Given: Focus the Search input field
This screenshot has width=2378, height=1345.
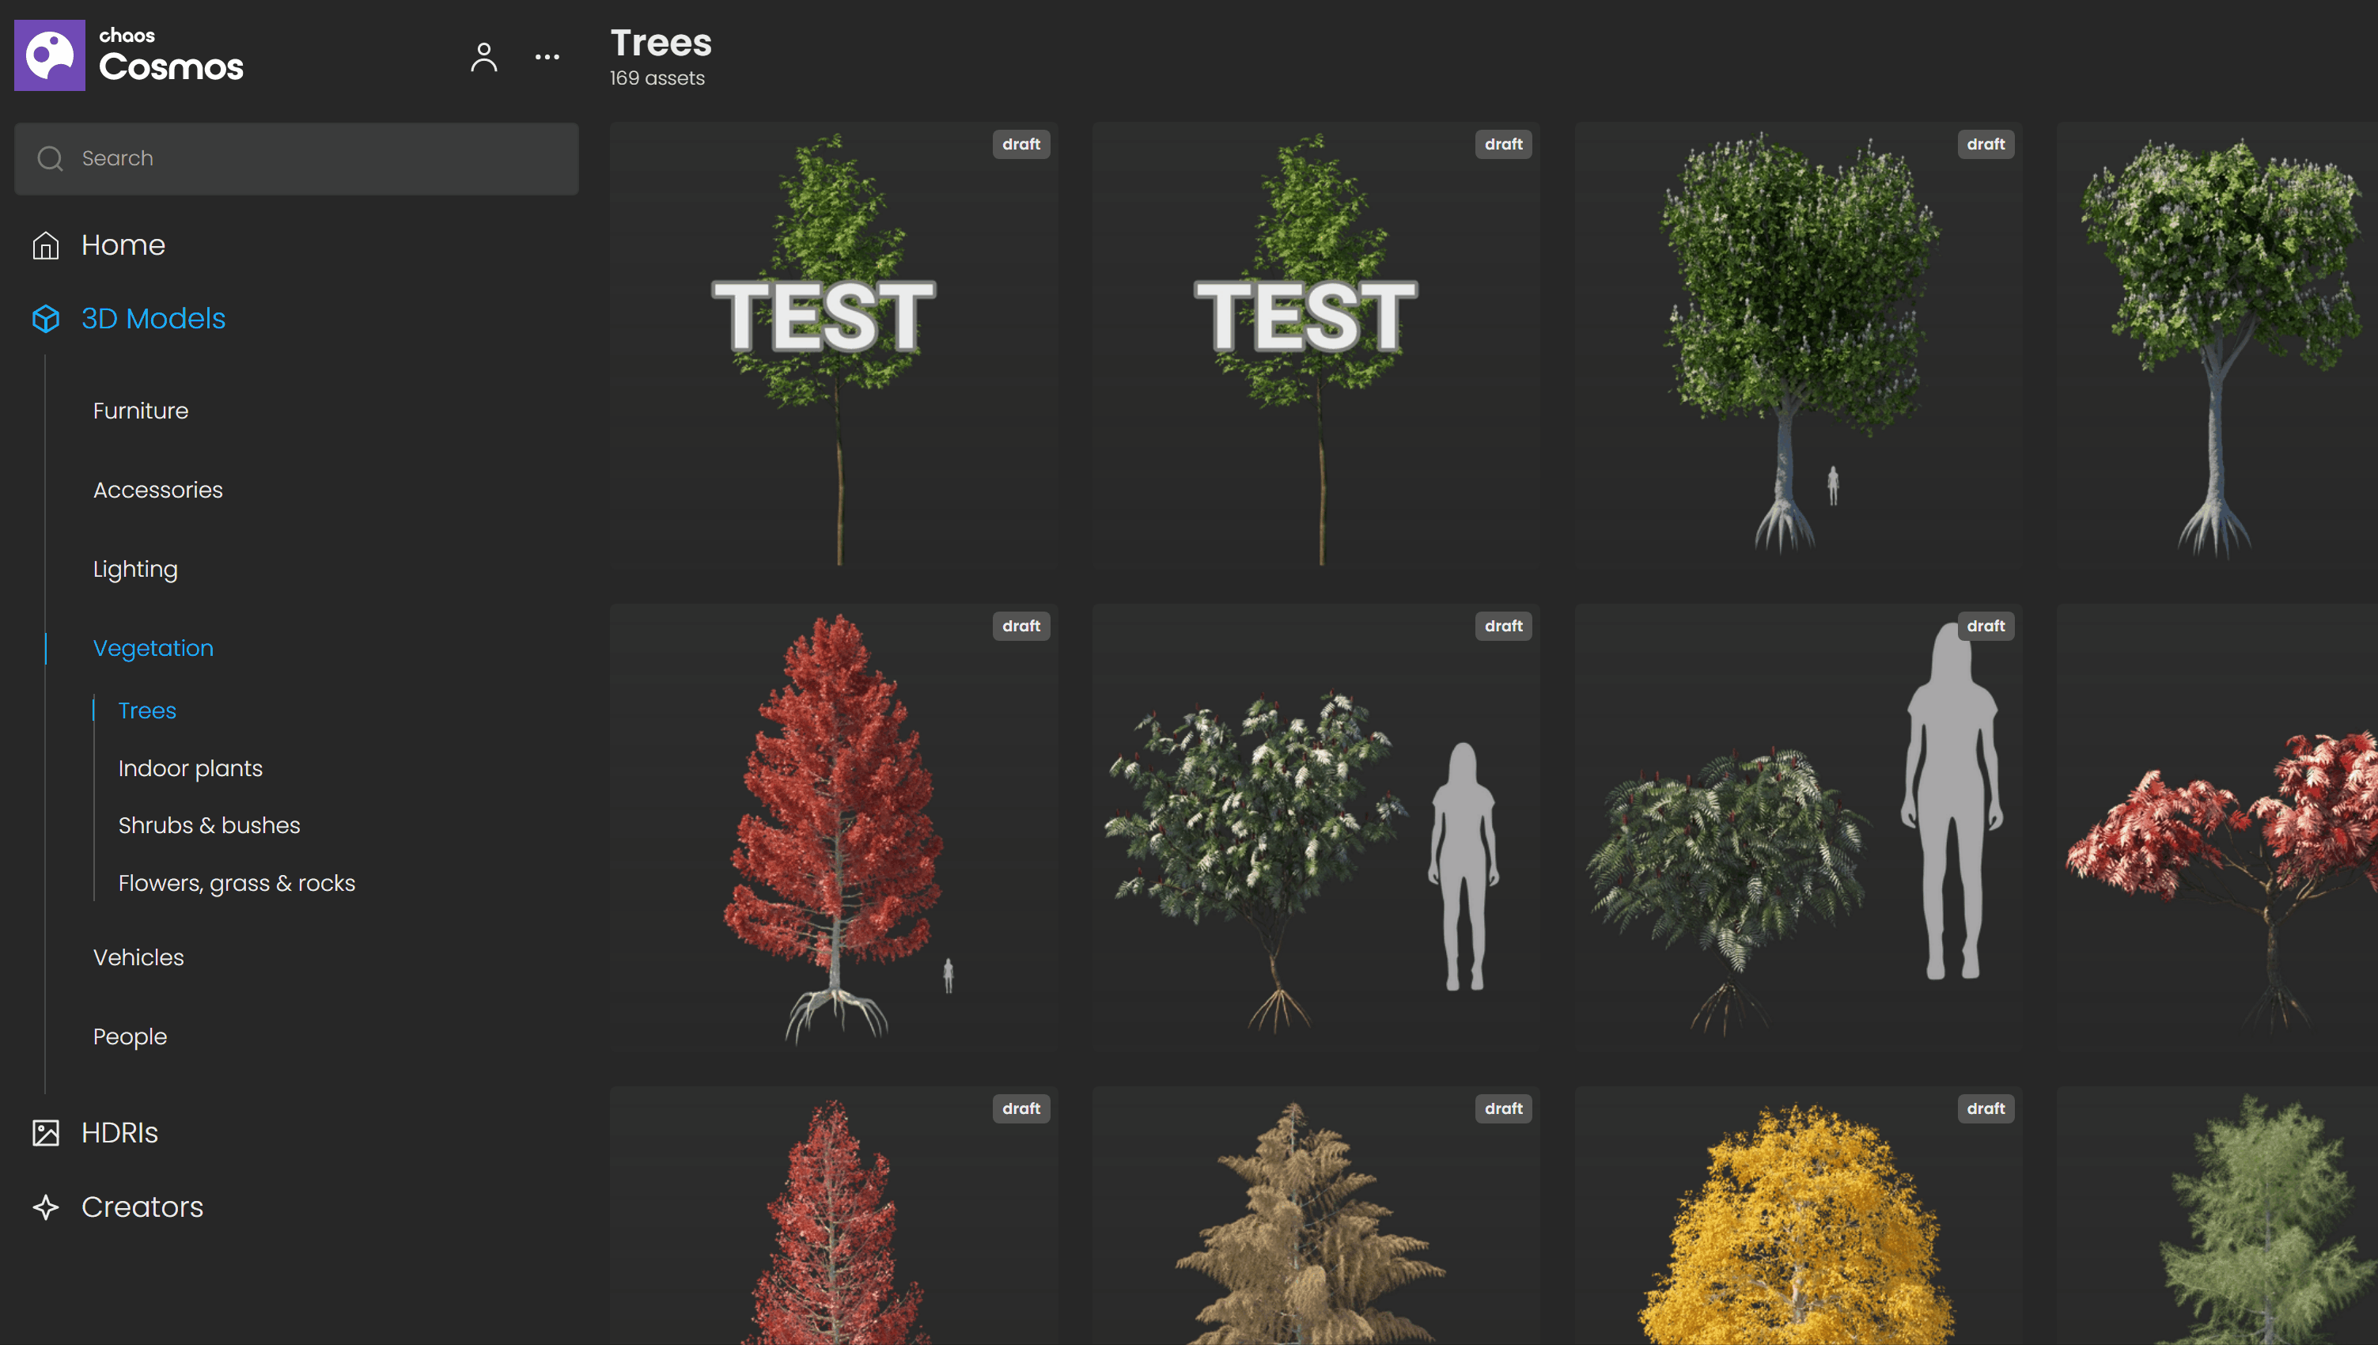Looking at the screenshot, I should [x=297, y=159].
